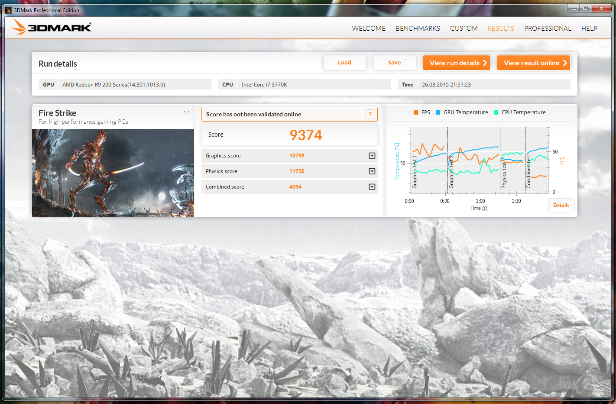Click the Load button

[x=345, y=63]
